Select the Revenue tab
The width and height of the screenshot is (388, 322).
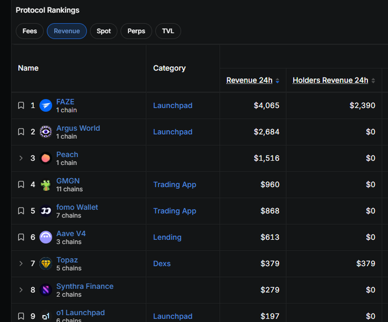tap(67, 31)
